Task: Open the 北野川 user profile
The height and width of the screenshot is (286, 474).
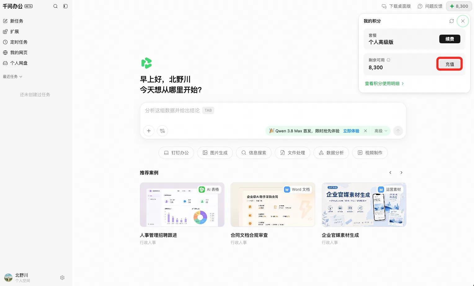Action: 17,278
